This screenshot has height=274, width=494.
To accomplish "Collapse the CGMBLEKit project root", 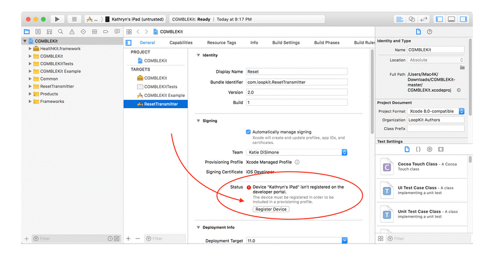I will tap(25, 41).
